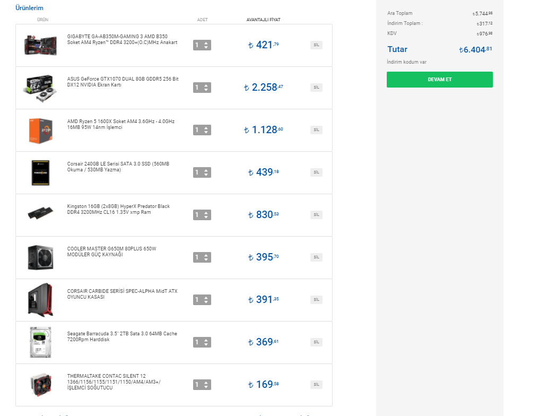Click the Kingston HyperX RAM thumbnail

click(40, 214)
